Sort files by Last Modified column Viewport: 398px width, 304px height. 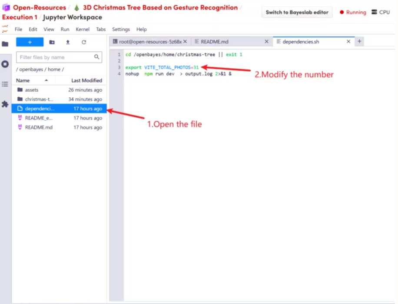pos(86,80)
